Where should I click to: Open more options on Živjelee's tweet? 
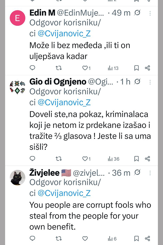pos(150,173)
